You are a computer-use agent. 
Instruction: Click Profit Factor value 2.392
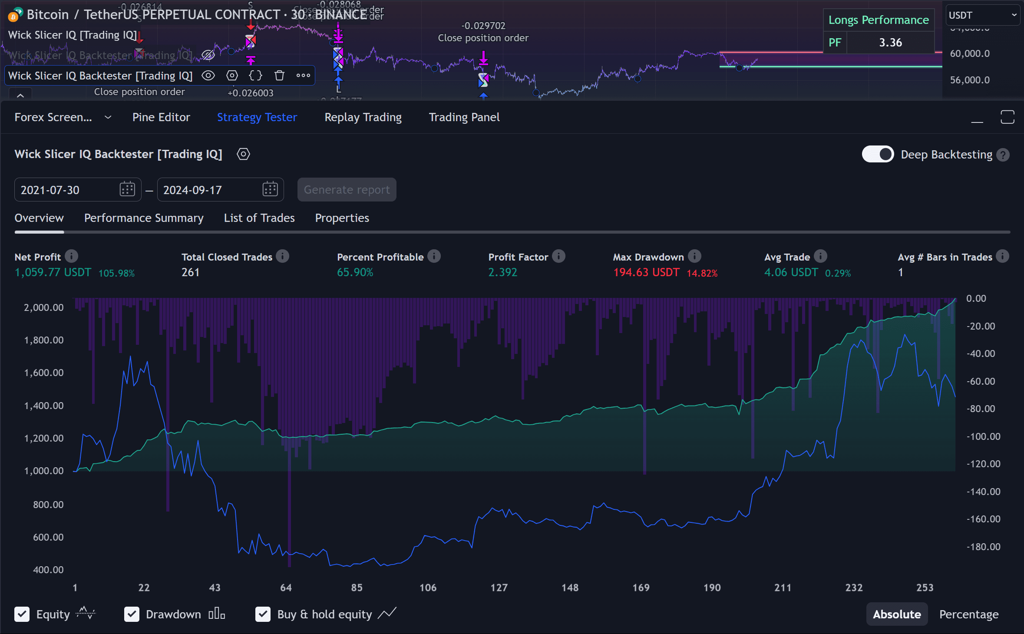(502, 273)
